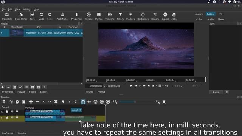Save the project with Save icon
Screen dimensions: 242x136
coord(32,16)
